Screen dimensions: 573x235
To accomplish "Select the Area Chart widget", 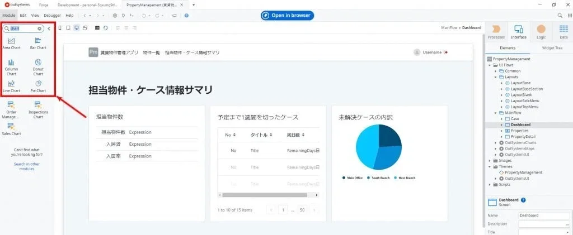I will tap(11, 43).
